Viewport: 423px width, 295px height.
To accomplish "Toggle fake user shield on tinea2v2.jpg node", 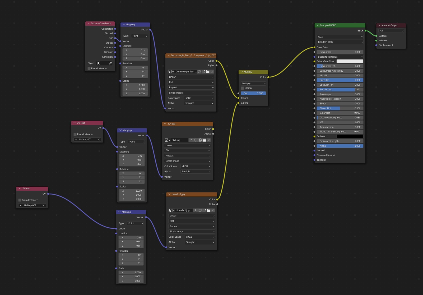I will pyautogui.click(x=200, y=210).
